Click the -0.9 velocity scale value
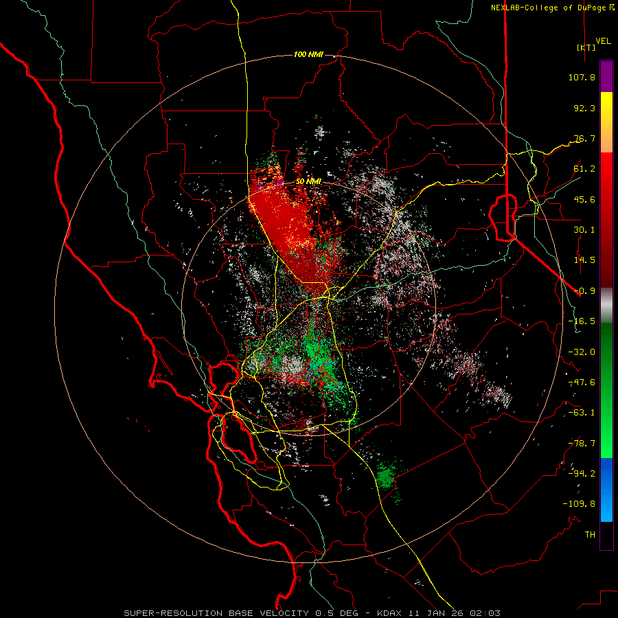The image size is (618, 618). [x=584, y=291]
